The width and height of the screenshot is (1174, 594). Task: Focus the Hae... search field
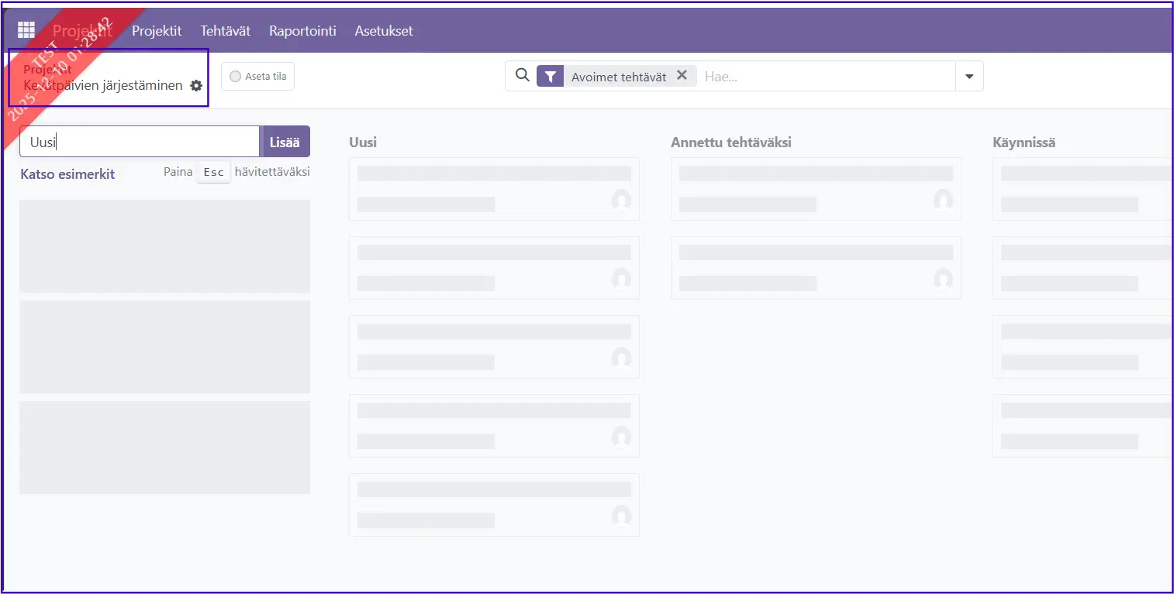826,76
